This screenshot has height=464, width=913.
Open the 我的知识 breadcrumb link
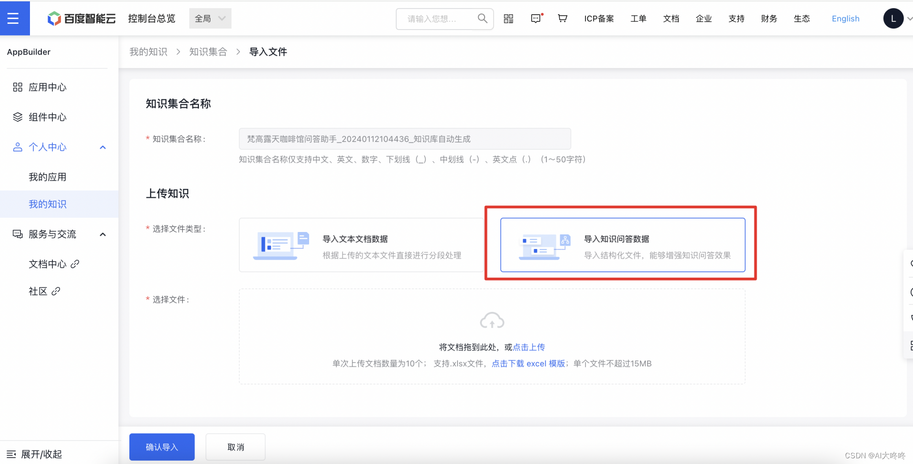tap(148, 51)
